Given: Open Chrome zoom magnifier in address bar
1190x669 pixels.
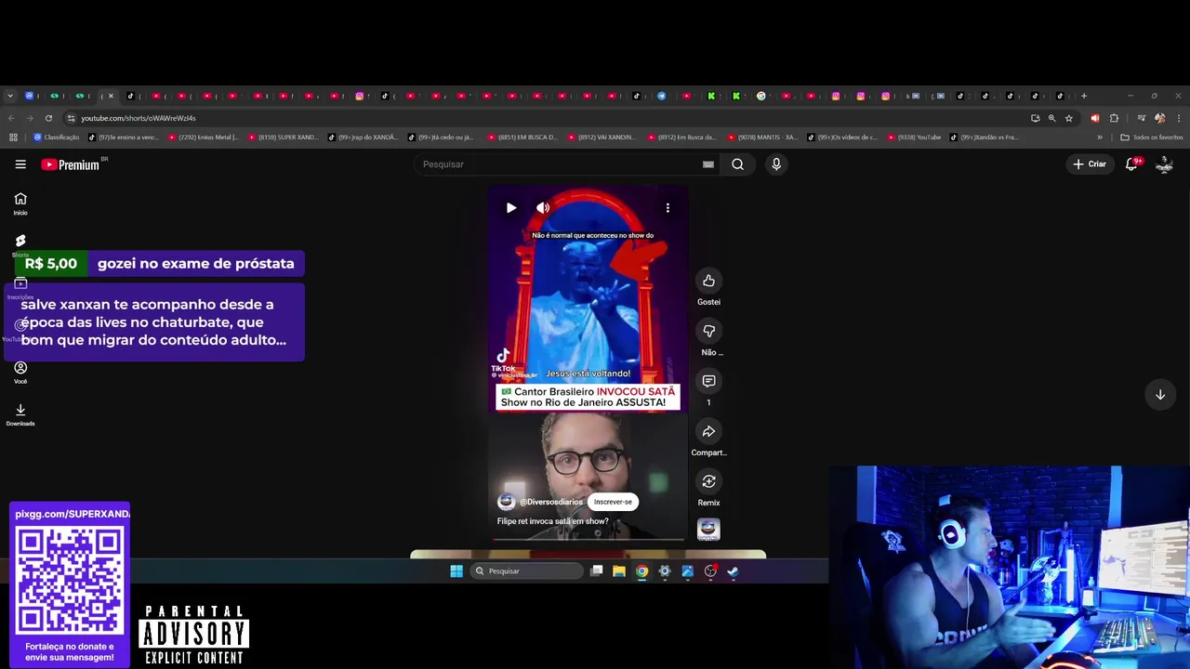Looking at the screenshot, I should point(1051,118).
